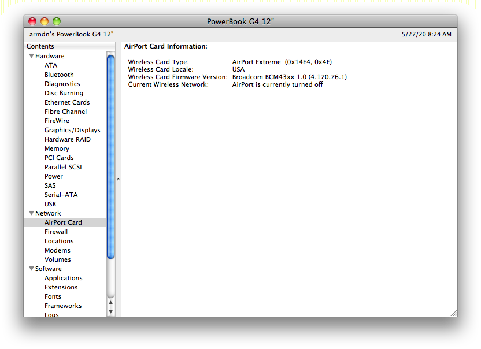The height and width of the screenshot is (349, 481).
Task: Click armdn's PowerBook G4 12" label
Action: [x=72, y=34]
